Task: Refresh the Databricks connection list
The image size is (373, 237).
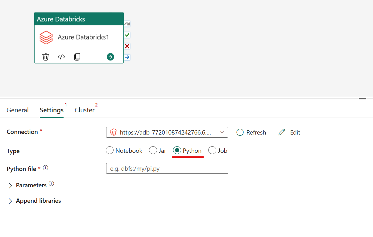Action: click(251, 132)
